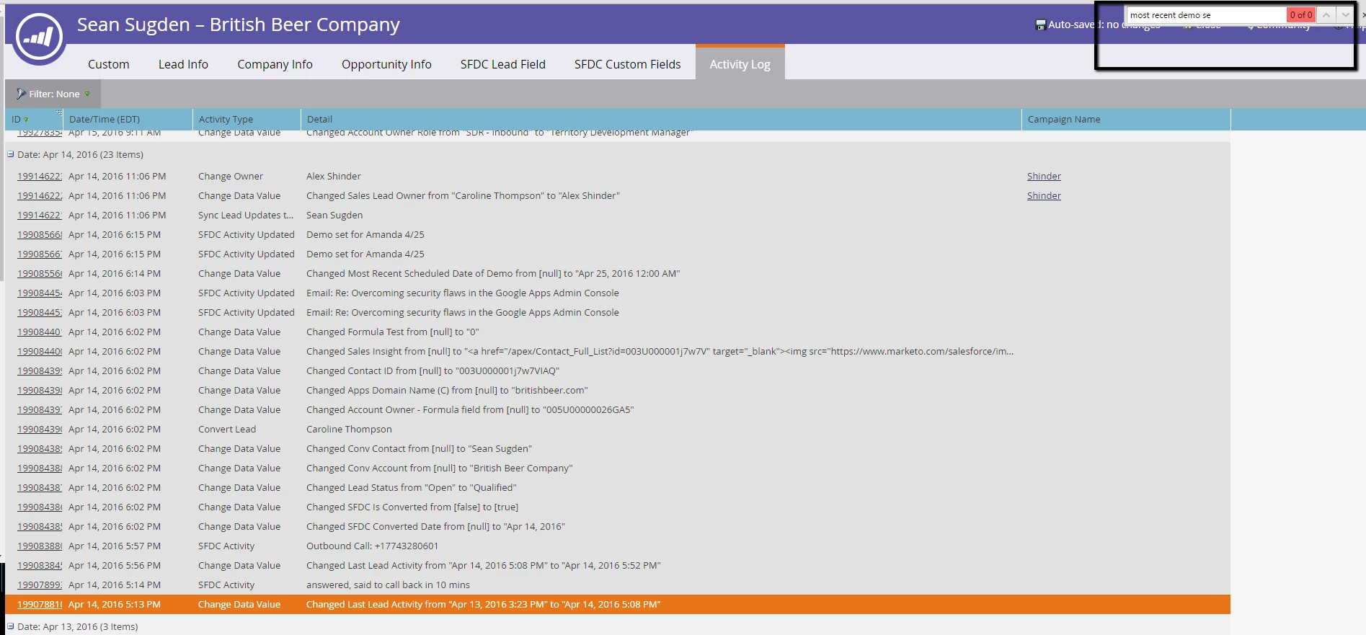
Task: Select Last Lead Activity detail in the 5:56 PM row
Action: tap(483, 565)
